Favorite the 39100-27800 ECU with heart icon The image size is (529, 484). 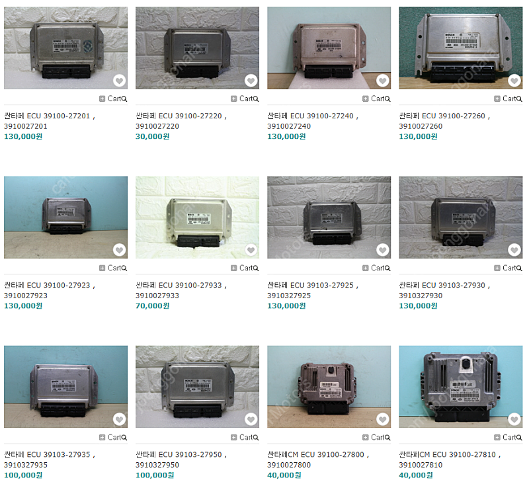point(383,419)
